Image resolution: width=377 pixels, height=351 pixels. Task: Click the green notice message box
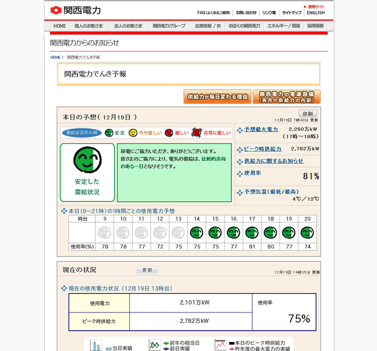[x=174, y=173]
